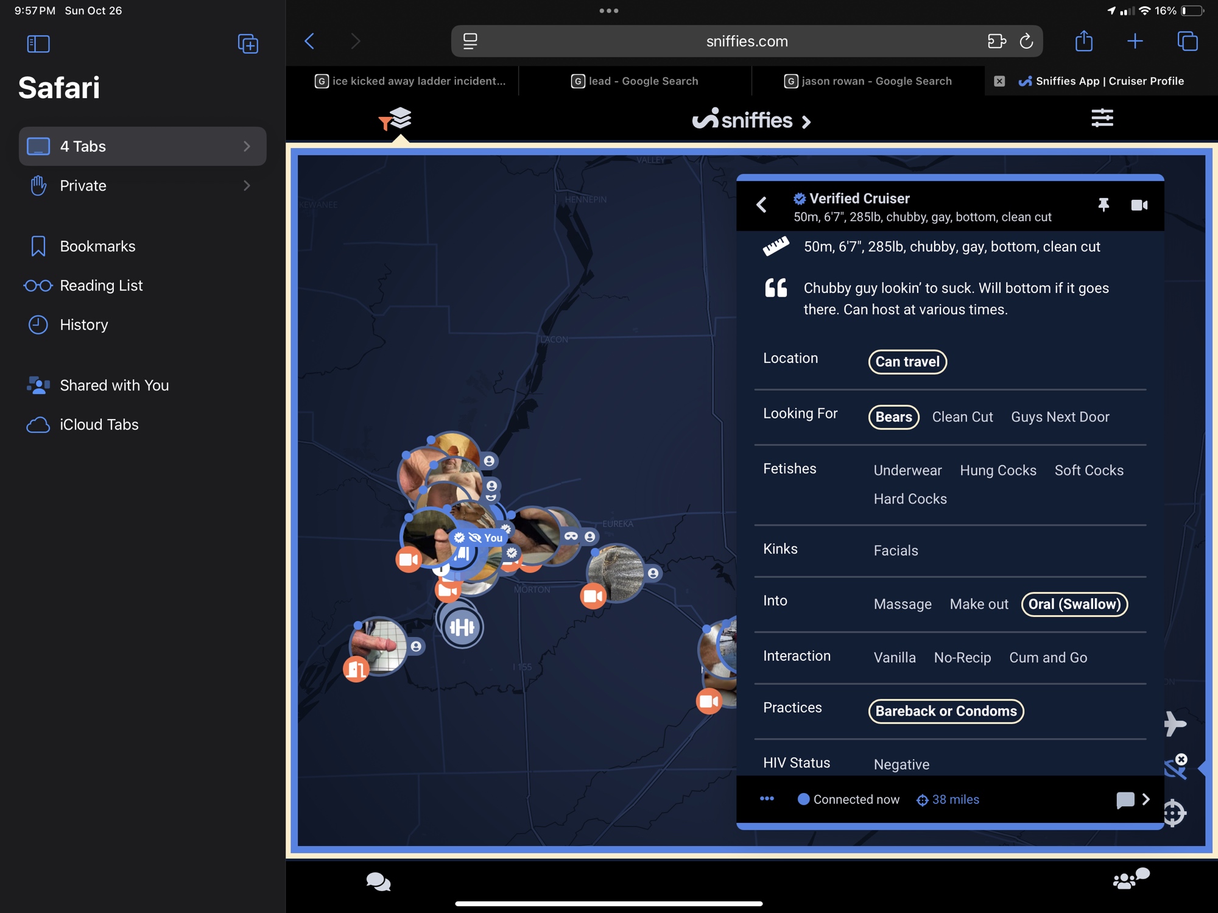
Task: Toggle the Bears looking-for tag
Action: click(x=893, y=417)
